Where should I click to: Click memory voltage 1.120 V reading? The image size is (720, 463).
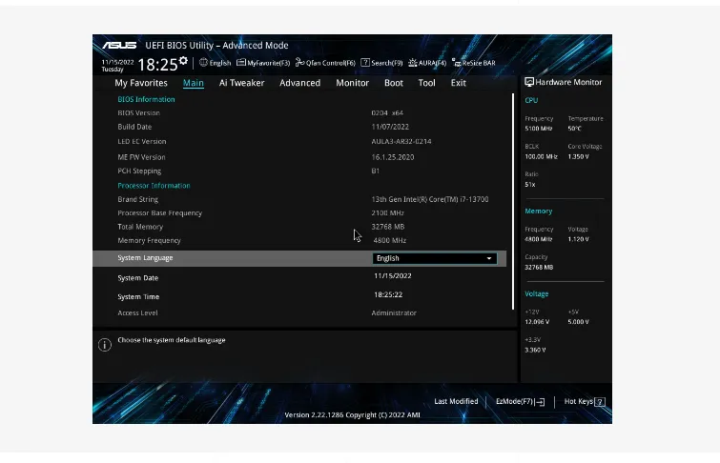[579, 239]
